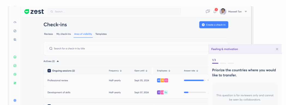Open the Professional review check-in
The height and width of the screenshot is (105, 286).
(x=58, y=80)
